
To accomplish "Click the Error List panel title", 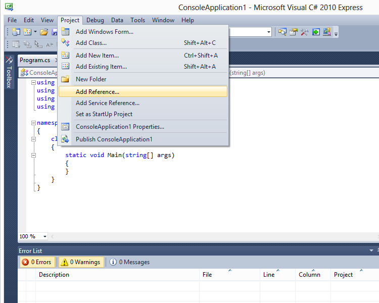I will click(30, 251).
